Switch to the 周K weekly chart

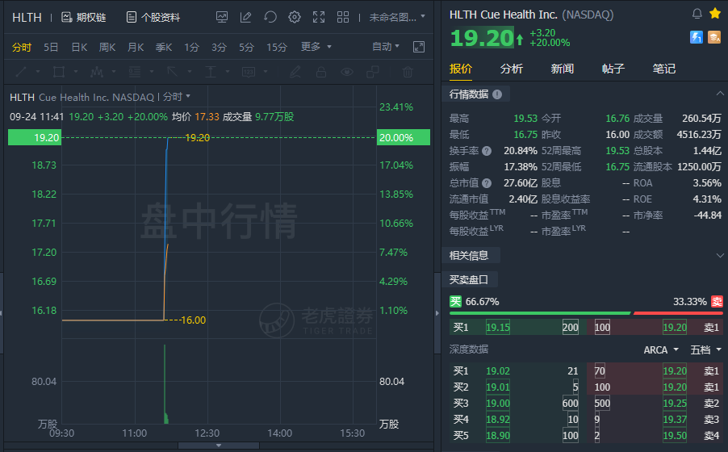tap(107, 48)
